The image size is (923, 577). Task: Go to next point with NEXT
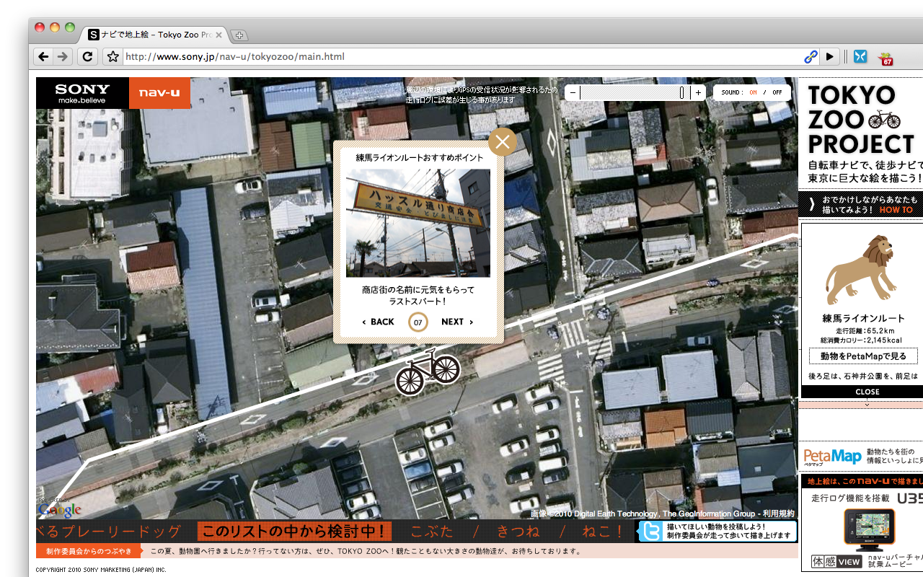pos(457,322)
